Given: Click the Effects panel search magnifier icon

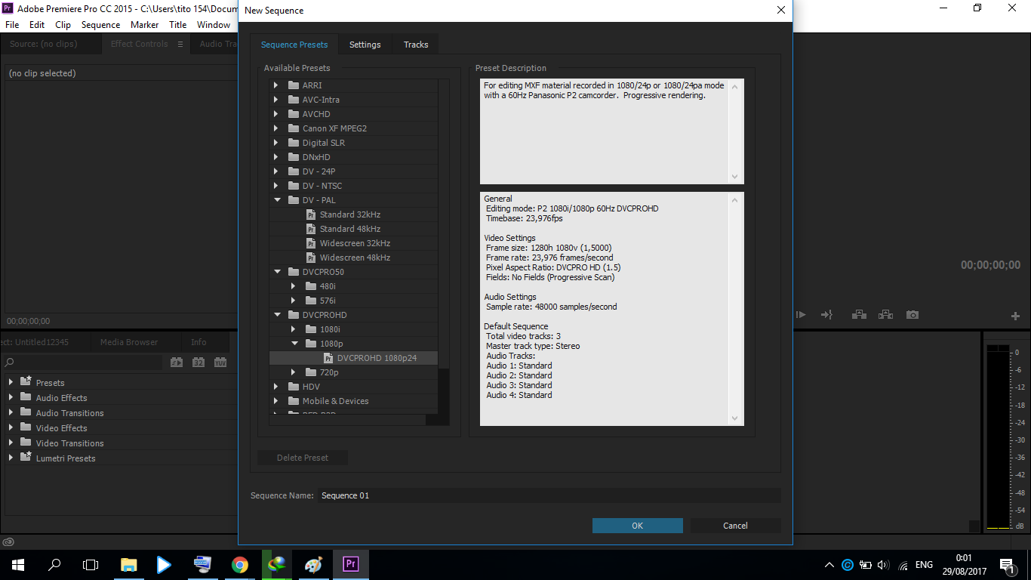Looking at the screenshot, I should tap(9, 362).
